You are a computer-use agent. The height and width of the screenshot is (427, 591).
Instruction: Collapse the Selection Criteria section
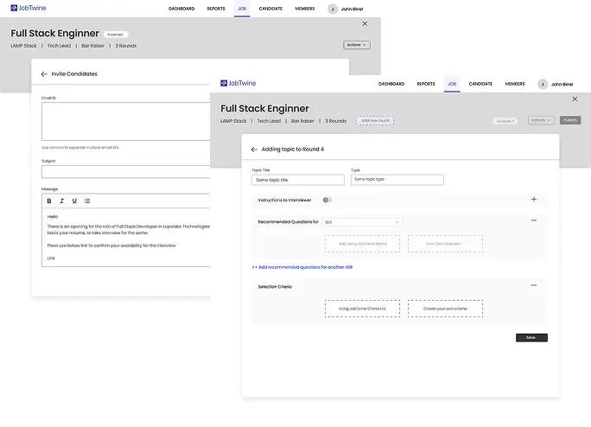(533, 285)
